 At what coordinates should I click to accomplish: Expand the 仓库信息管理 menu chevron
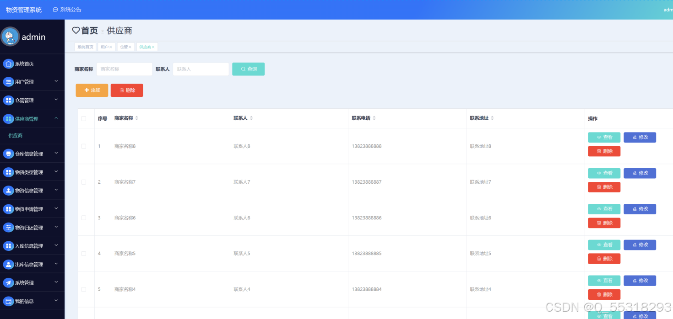(56, 153)
